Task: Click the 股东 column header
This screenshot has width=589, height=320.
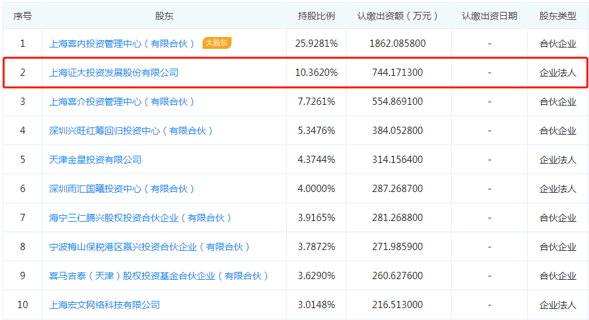Action: (164, 16)
